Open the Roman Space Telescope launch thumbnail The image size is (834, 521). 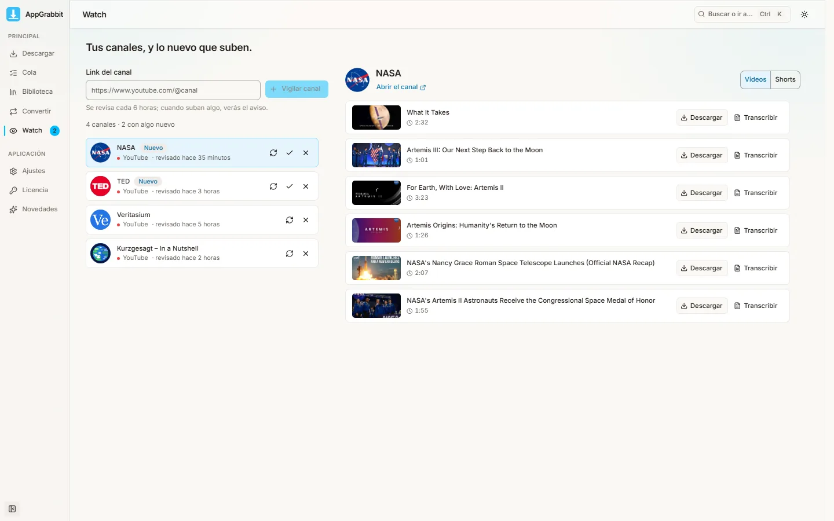point(376,268)
